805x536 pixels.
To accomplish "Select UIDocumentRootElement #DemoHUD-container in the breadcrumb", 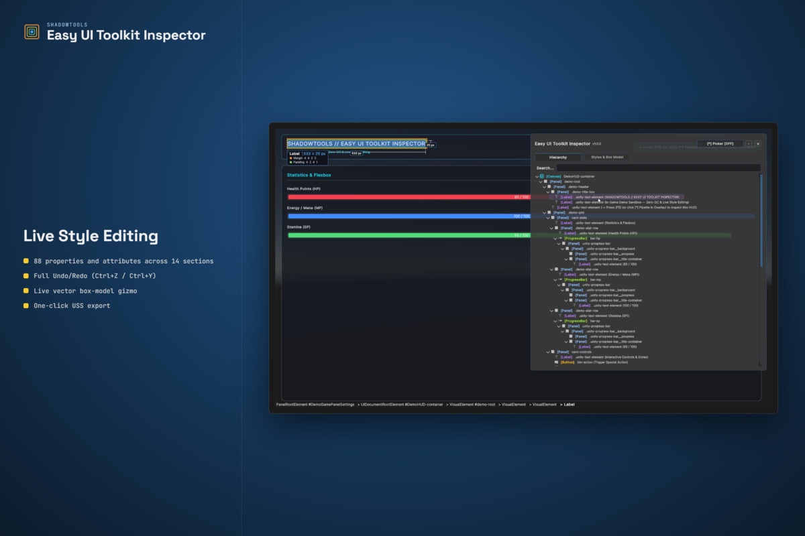I will click(402, 405).
